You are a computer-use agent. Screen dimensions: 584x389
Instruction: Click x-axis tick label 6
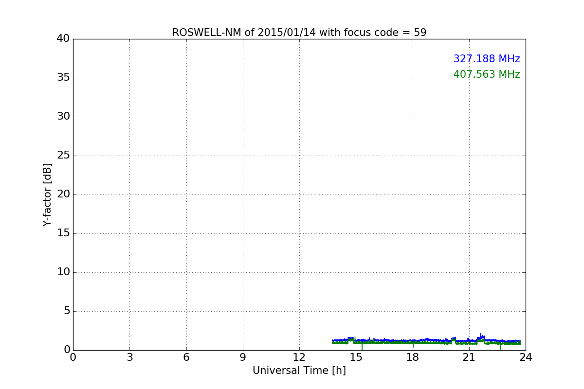pyautogui.click(x=186, y=357)
